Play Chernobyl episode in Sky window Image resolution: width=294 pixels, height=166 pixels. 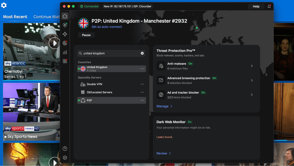(54, 43)
